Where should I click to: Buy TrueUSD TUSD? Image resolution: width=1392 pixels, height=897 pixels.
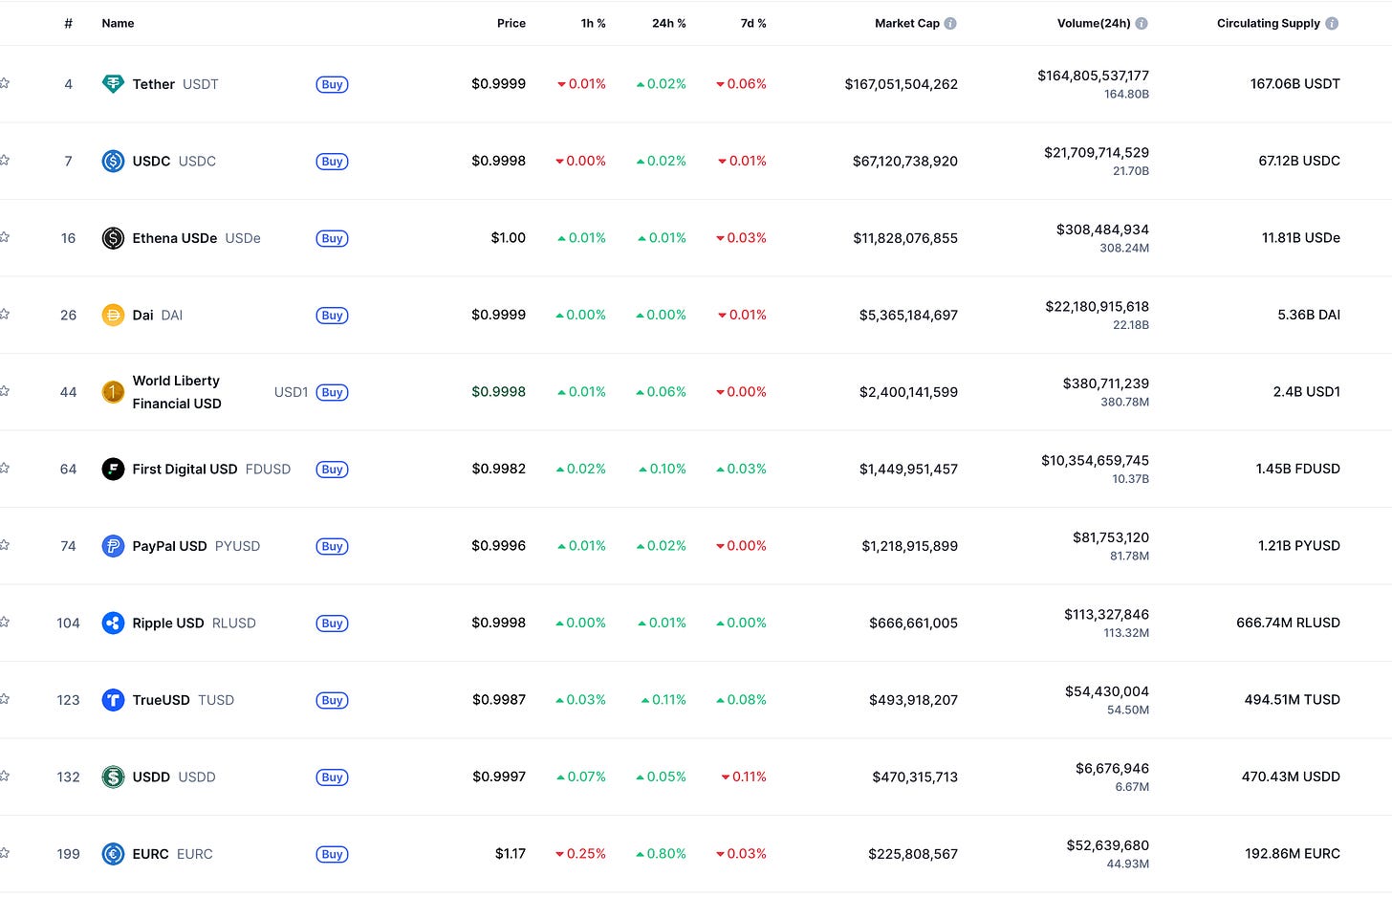pos(332,700)
